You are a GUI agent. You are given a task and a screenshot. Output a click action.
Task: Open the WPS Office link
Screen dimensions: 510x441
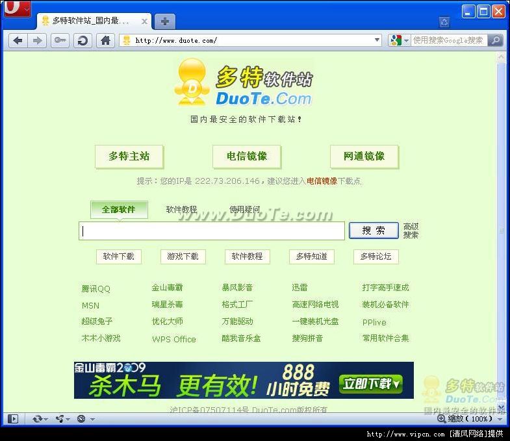174,339
